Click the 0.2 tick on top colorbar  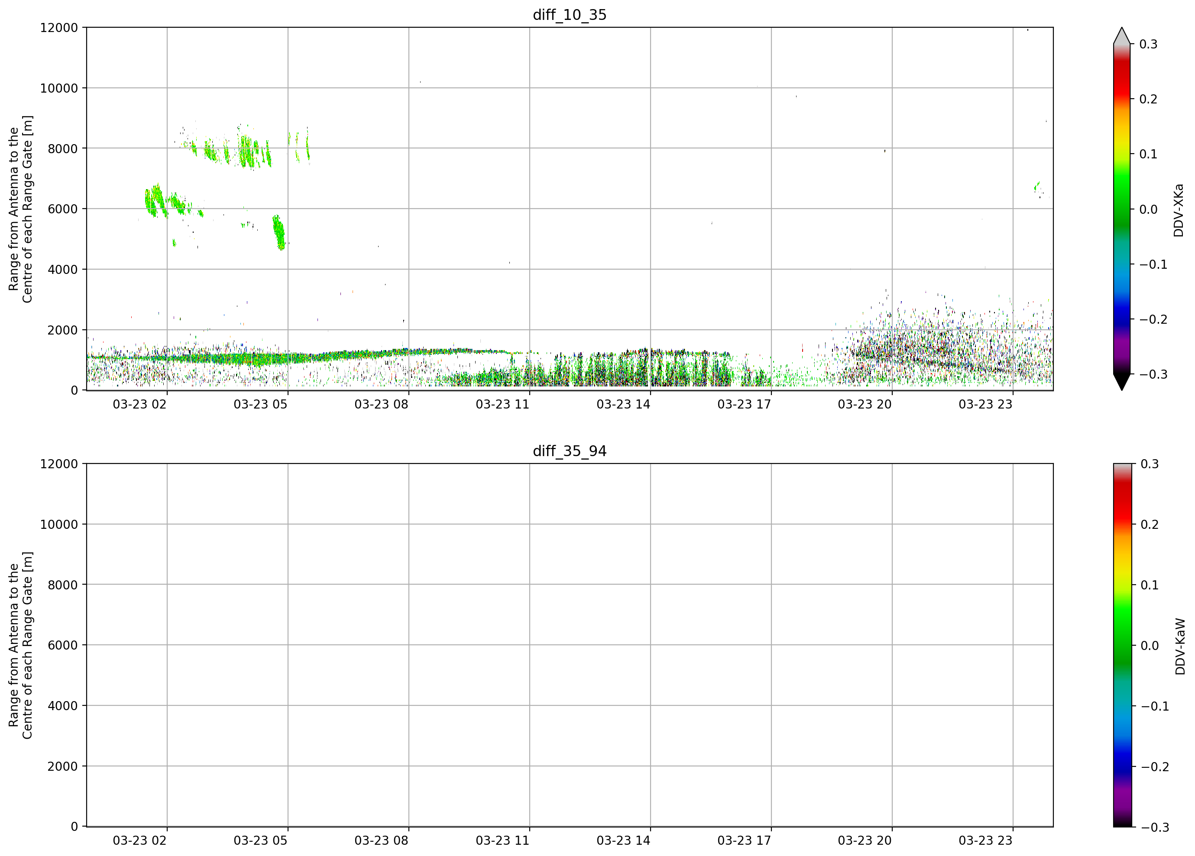click(1148, 99)
